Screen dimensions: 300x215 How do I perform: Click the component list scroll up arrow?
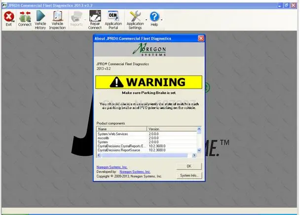199,129
